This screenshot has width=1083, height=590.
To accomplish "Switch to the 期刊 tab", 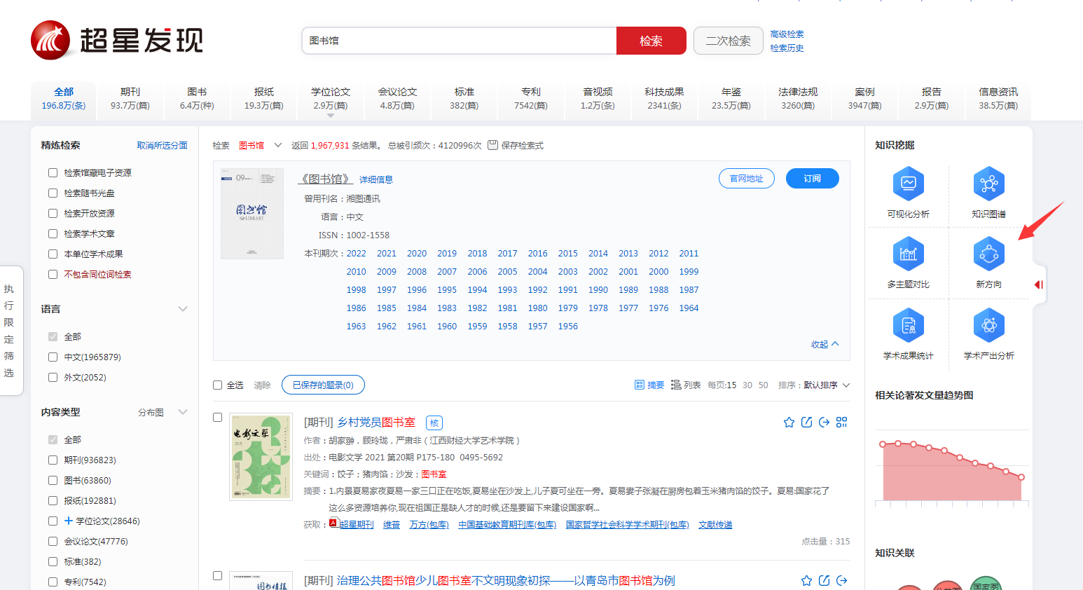I will tap(130, 98).
